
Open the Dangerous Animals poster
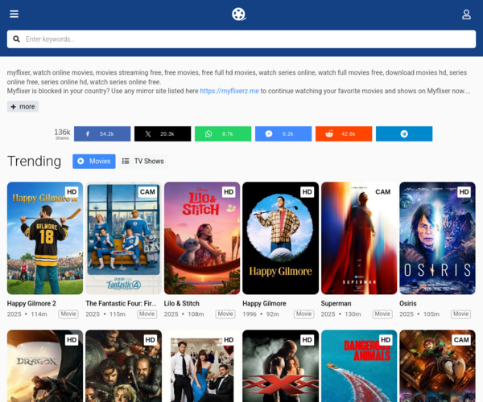point(359,366)
